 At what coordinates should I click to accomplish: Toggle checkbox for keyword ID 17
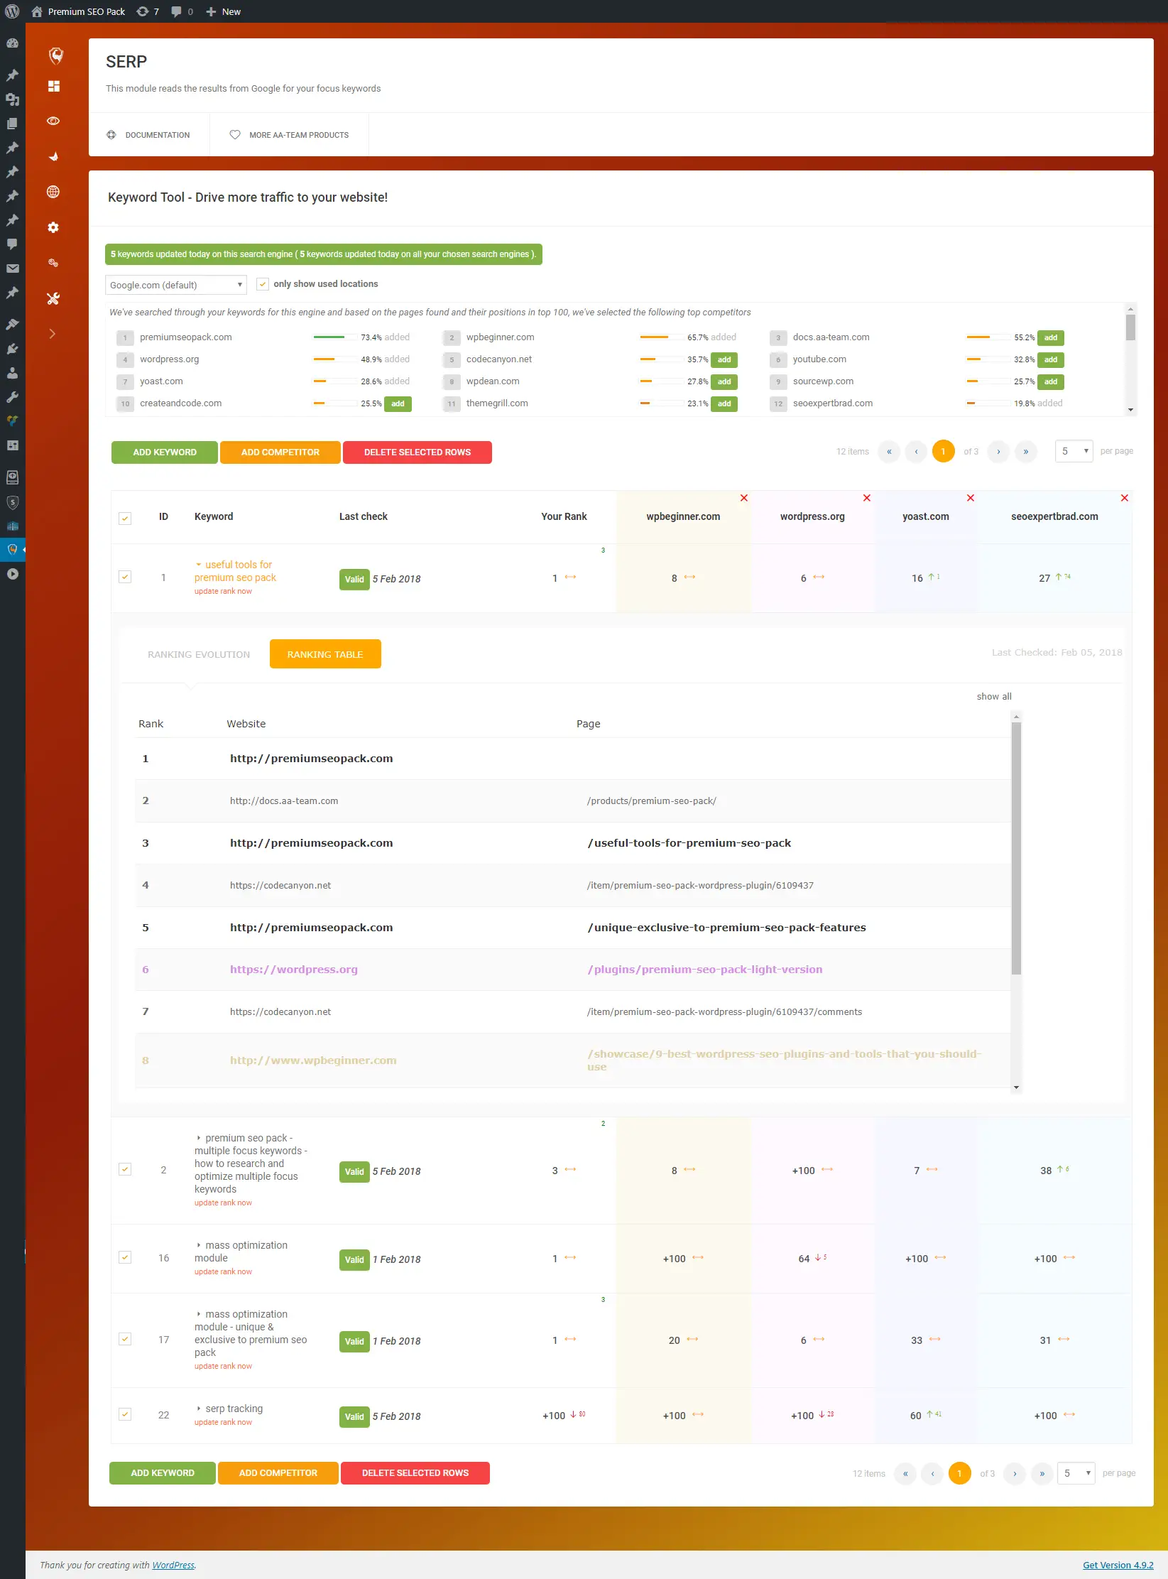click(125, 1339)
